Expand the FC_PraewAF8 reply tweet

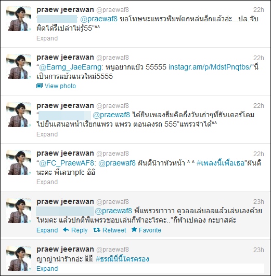tap(47, 182)
